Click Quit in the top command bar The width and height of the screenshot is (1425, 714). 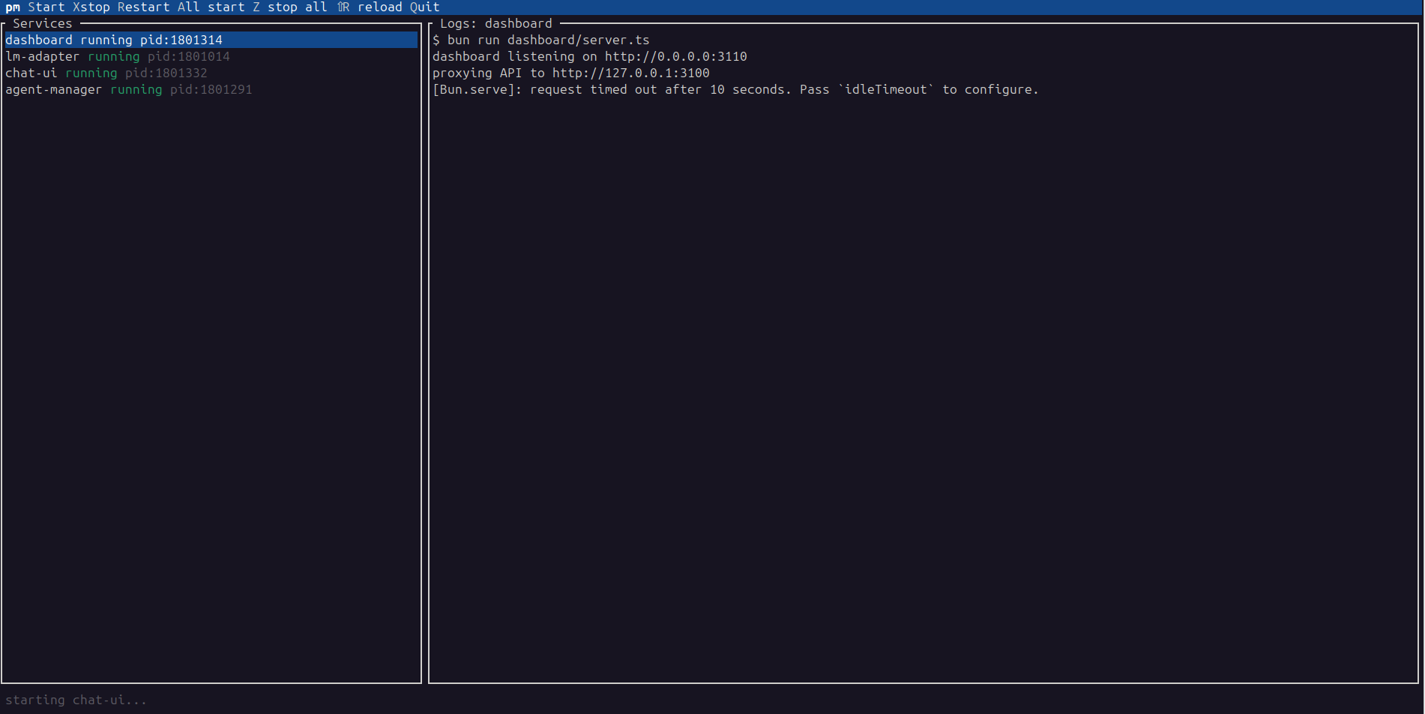tap(425, 7)
